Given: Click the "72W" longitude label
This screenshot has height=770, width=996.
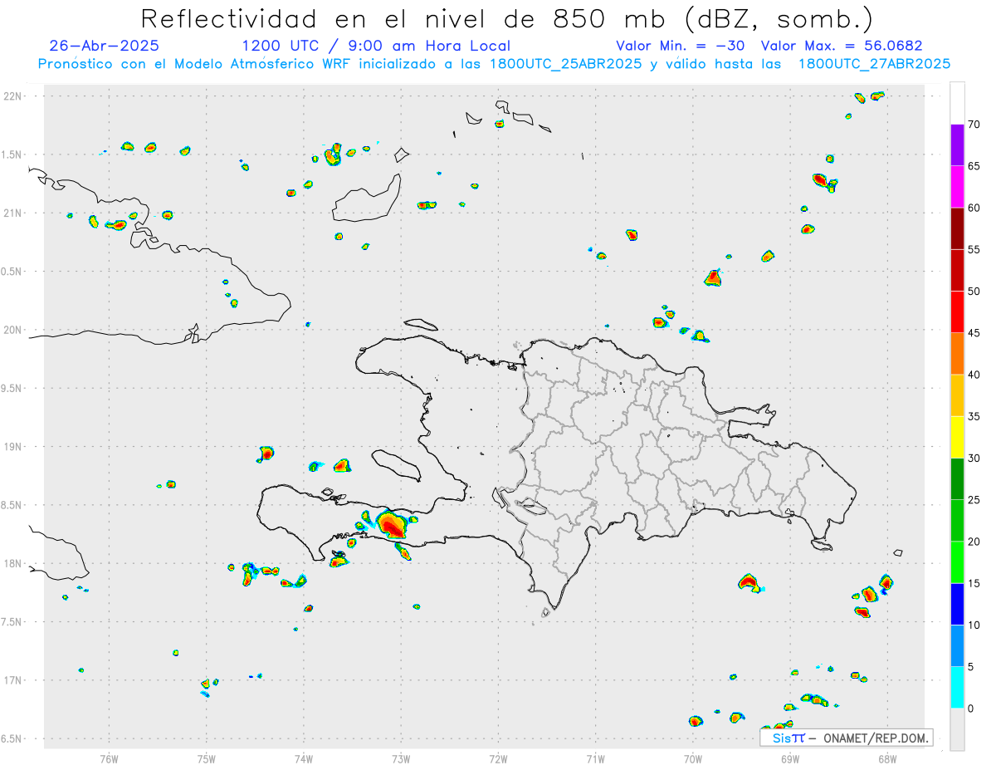Looking at the screenshot, I should pos(499,759).
